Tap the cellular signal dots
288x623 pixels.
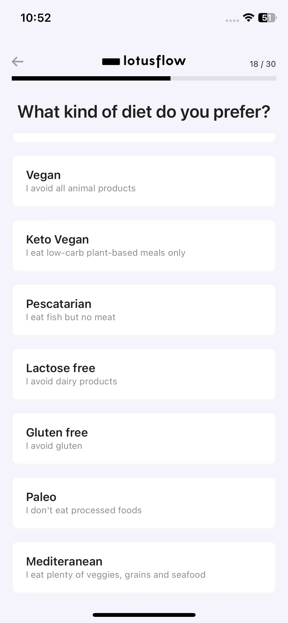pyautogui.click(x=232, y=20)
